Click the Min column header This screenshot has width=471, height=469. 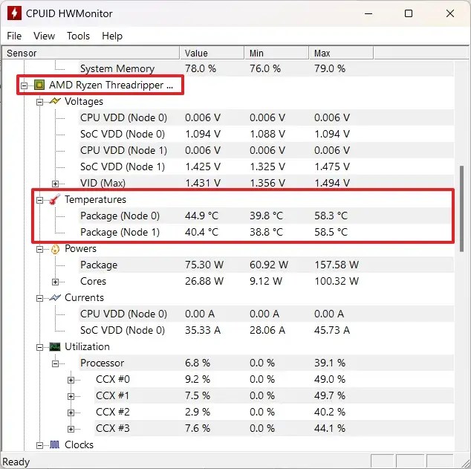276,54
